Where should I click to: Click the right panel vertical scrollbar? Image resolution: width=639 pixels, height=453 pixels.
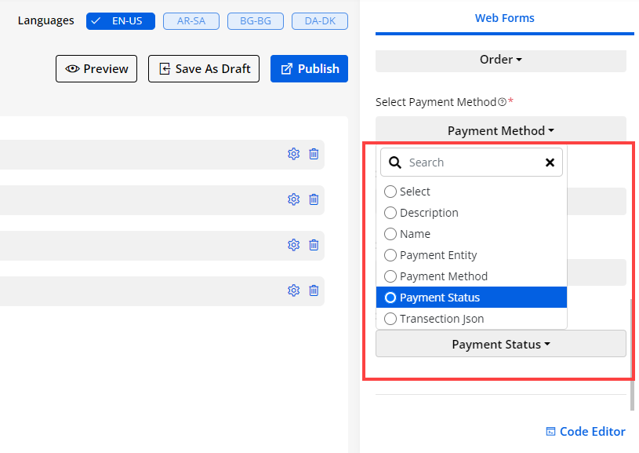coord(632,353)
